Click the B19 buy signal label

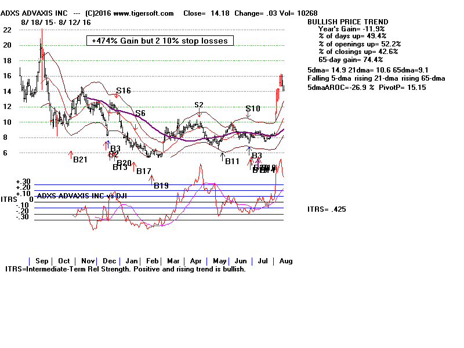[161, 186]
